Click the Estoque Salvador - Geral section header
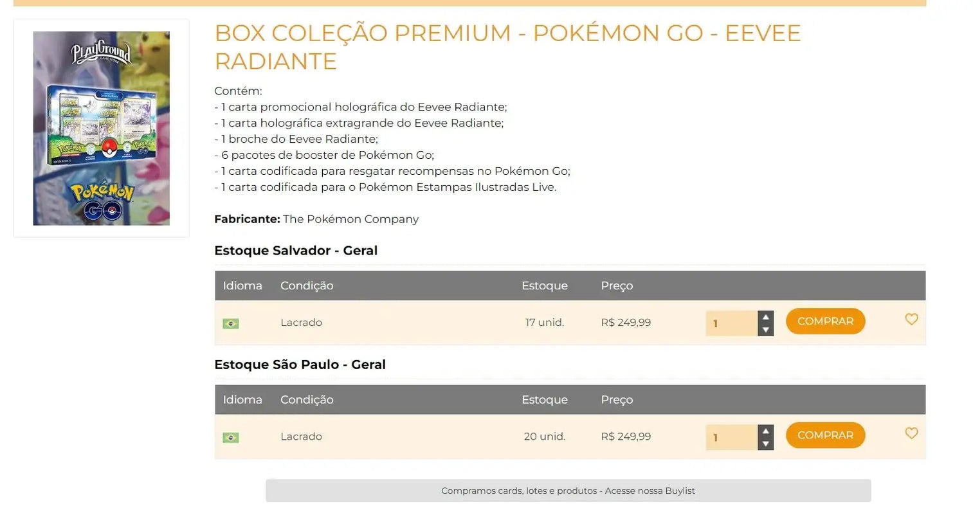This screenshot has height=513, width=973. [296, 250]
